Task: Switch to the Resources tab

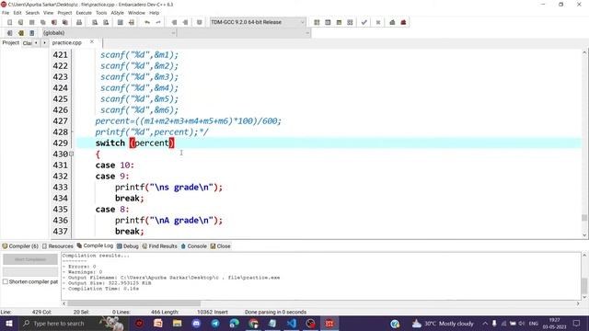Action: 57,246
